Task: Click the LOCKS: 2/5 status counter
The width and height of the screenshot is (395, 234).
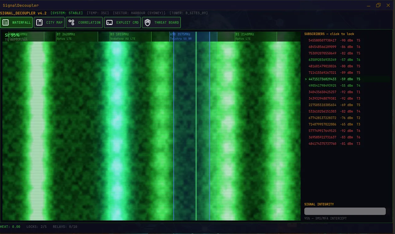Action: pyautogui.click(x=37, y=227)
